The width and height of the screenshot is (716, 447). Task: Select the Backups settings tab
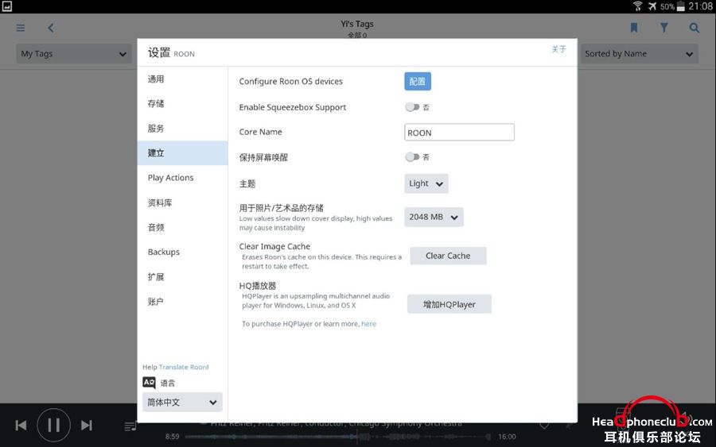pos(183,252)
